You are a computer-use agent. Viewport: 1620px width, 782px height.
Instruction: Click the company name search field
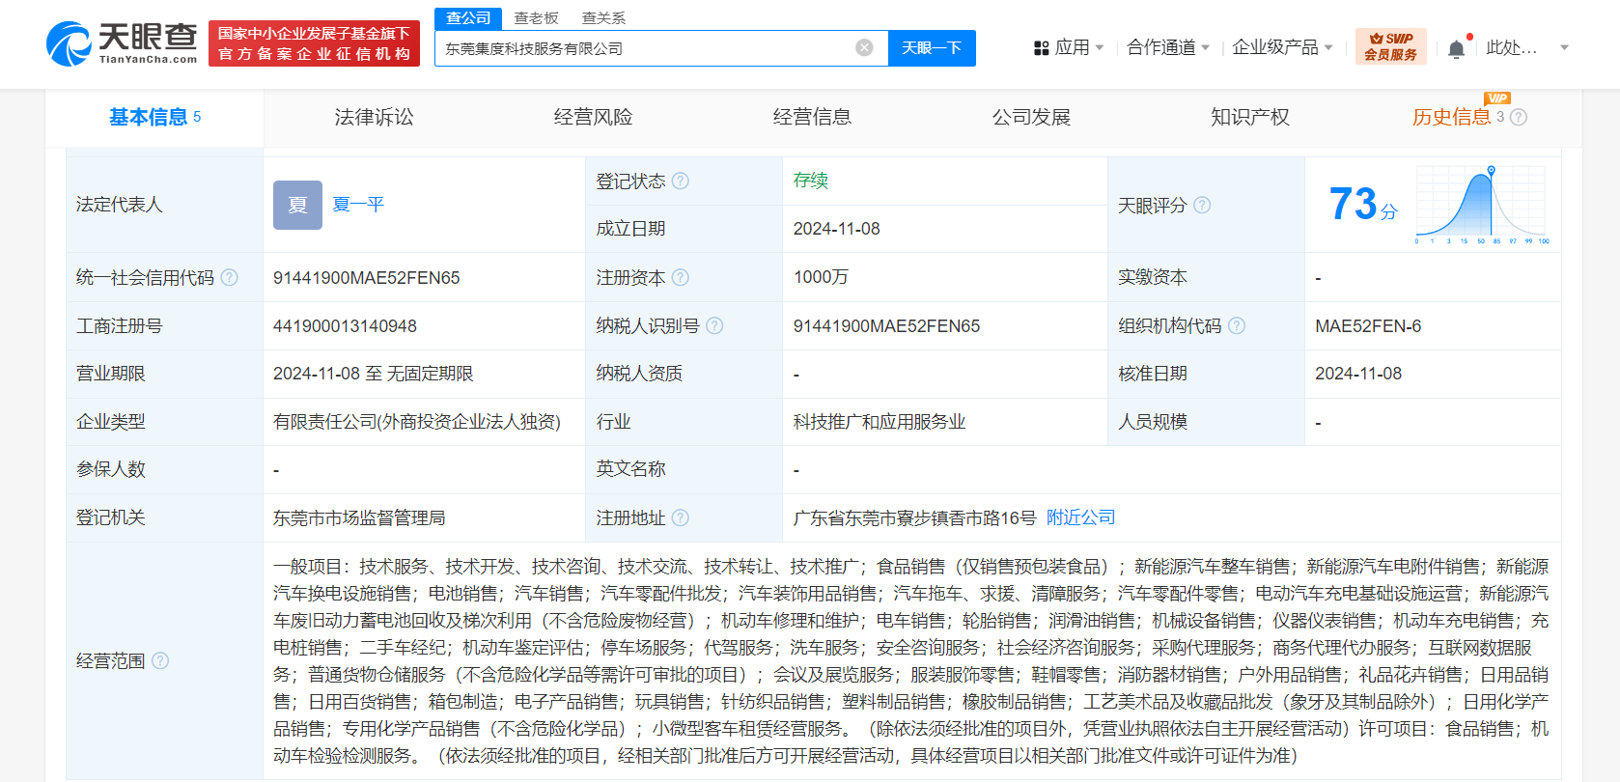pos(642,48)
